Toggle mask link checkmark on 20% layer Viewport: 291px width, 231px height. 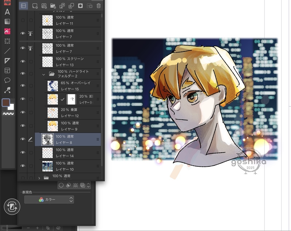point(63,99)
